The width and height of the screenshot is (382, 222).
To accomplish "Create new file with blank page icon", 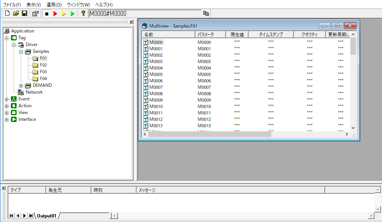I will click(x=7, y=14).
